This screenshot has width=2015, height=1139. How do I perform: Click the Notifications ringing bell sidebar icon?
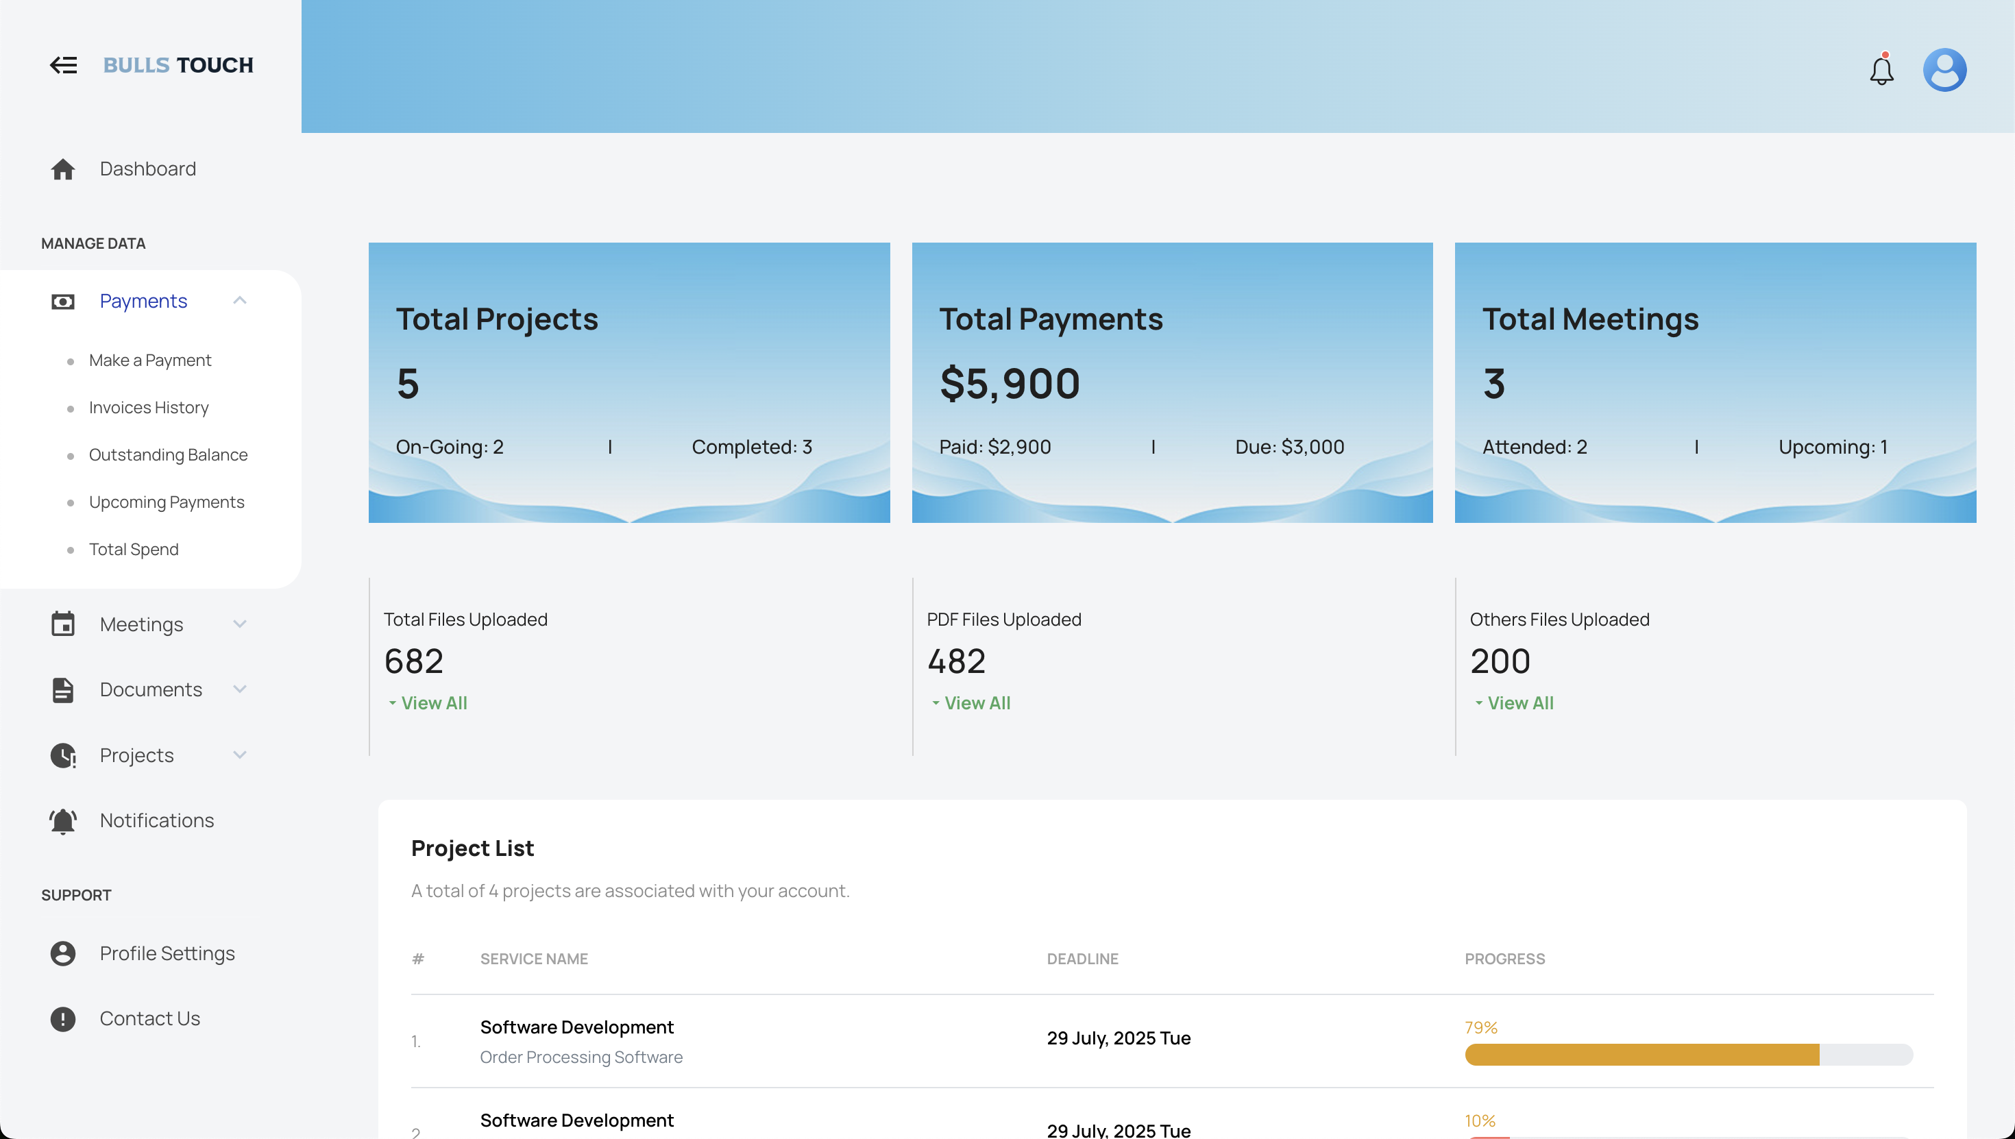tap(62, 820)
